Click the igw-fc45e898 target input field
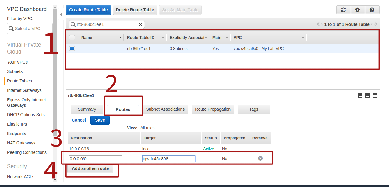Viewport: 389px width, 187px height. (168, 159)
